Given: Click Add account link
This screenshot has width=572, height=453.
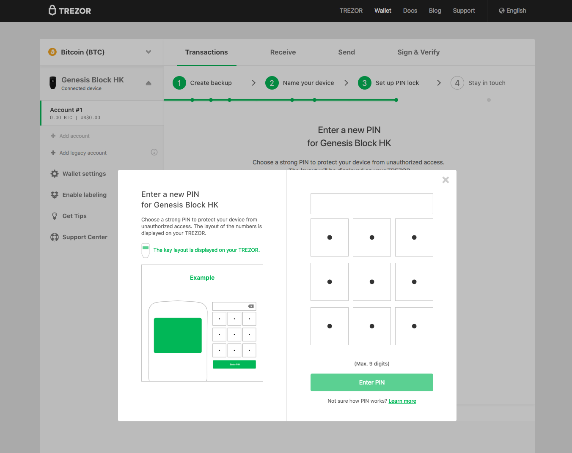Looking at the screenshot, I should click(74, 136).
